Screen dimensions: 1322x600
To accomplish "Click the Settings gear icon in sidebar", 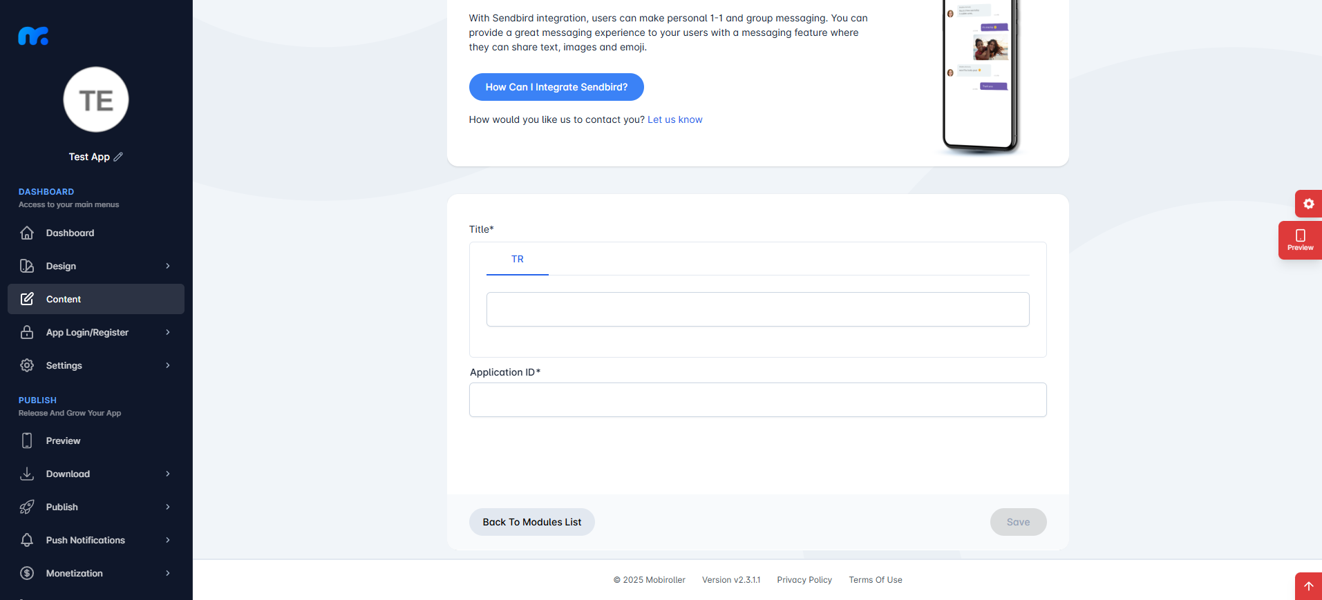I will [27, 365].
